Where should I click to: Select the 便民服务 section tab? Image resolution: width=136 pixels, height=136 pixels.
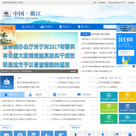click(76, 128)
